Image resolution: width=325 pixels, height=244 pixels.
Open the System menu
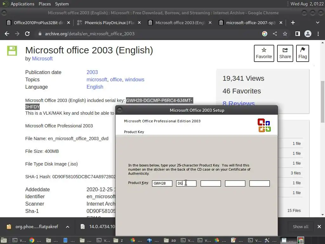(x=62, y=4)
